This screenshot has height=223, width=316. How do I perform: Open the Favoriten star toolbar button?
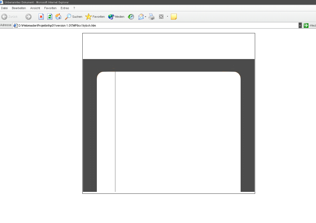(95, 17)
